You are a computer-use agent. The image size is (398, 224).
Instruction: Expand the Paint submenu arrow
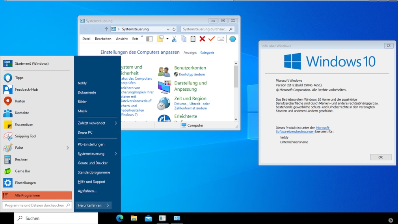pyautogui.click(x=68, y=148)
